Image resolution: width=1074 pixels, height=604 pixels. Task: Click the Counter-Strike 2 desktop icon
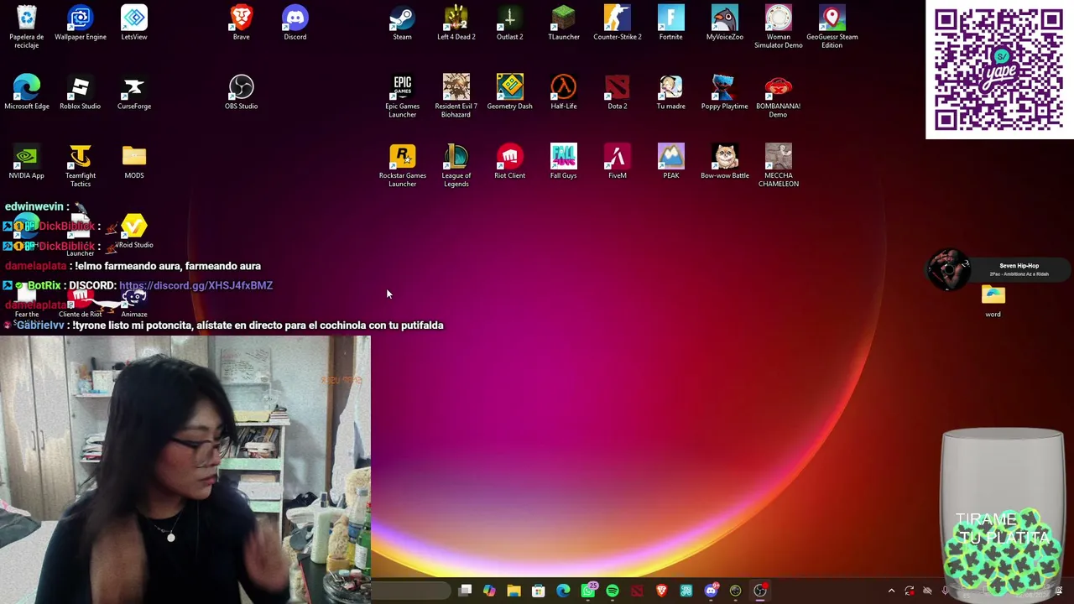coord(618,23)
